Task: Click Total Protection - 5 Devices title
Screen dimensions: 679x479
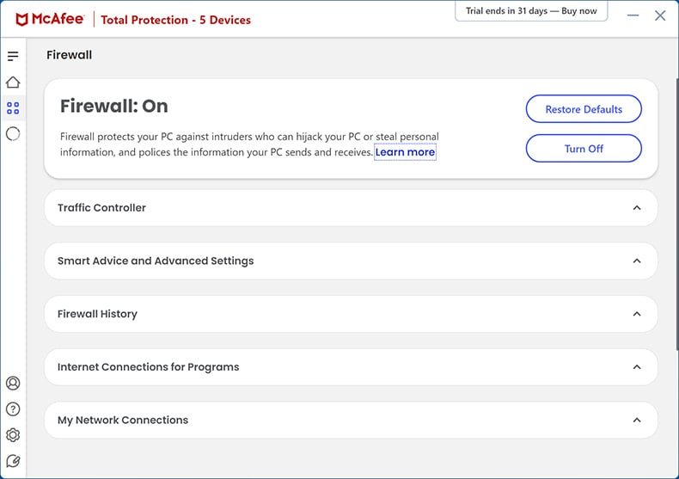Action: click(x=176, y=20)
